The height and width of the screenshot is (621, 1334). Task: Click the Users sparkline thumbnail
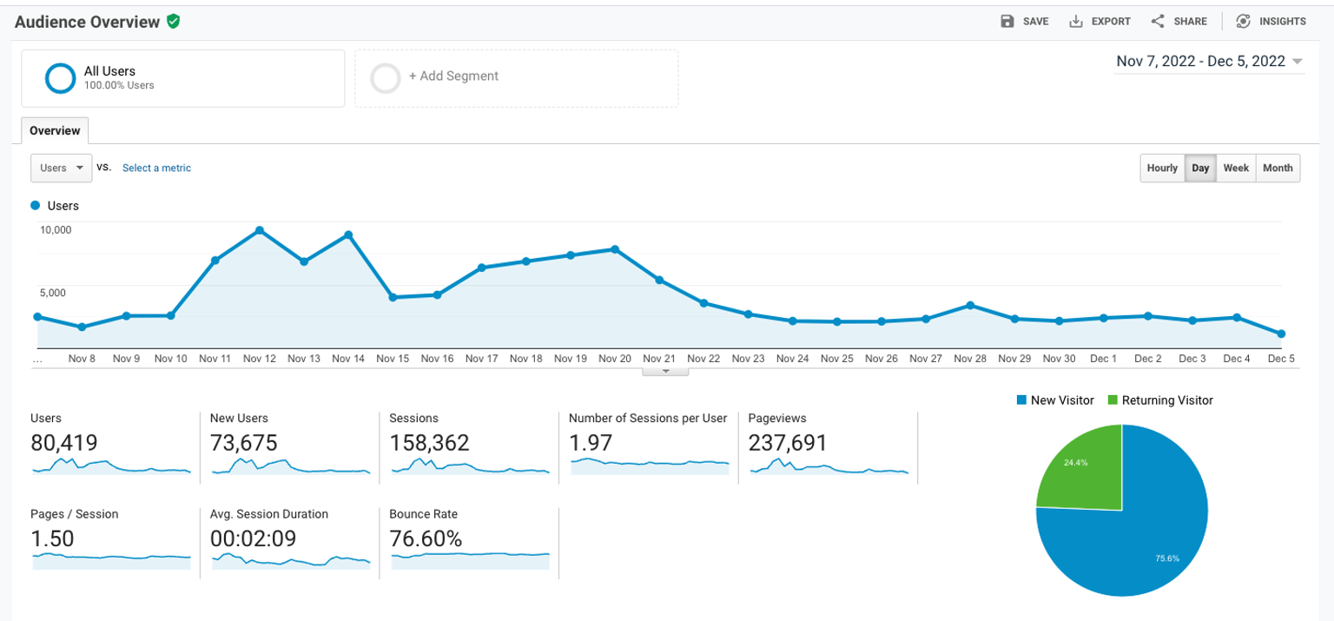(111, 466)
